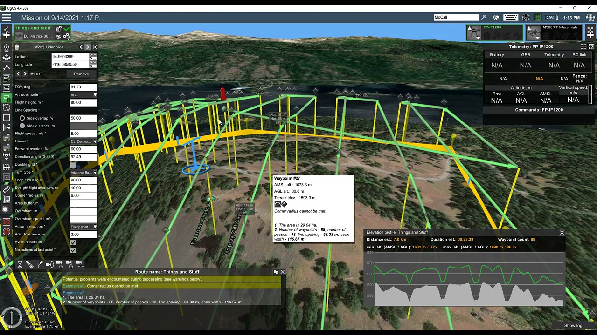Add a Wait action hourglass icon

click(20, 264)
